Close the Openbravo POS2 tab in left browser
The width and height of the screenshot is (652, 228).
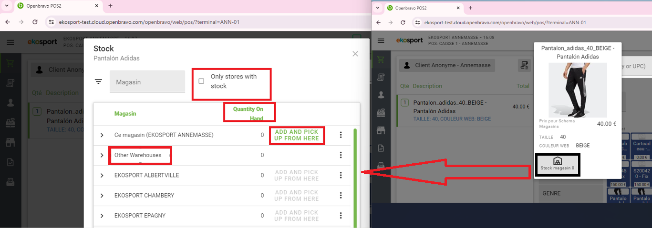tap(97, 6)
